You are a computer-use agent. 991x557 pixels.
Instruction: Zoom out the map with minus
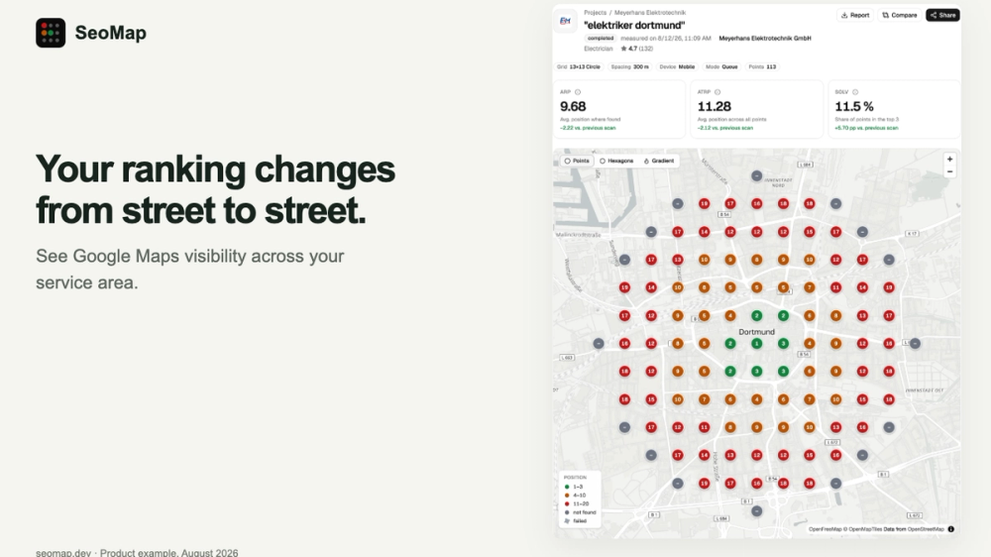click(949, 172)
